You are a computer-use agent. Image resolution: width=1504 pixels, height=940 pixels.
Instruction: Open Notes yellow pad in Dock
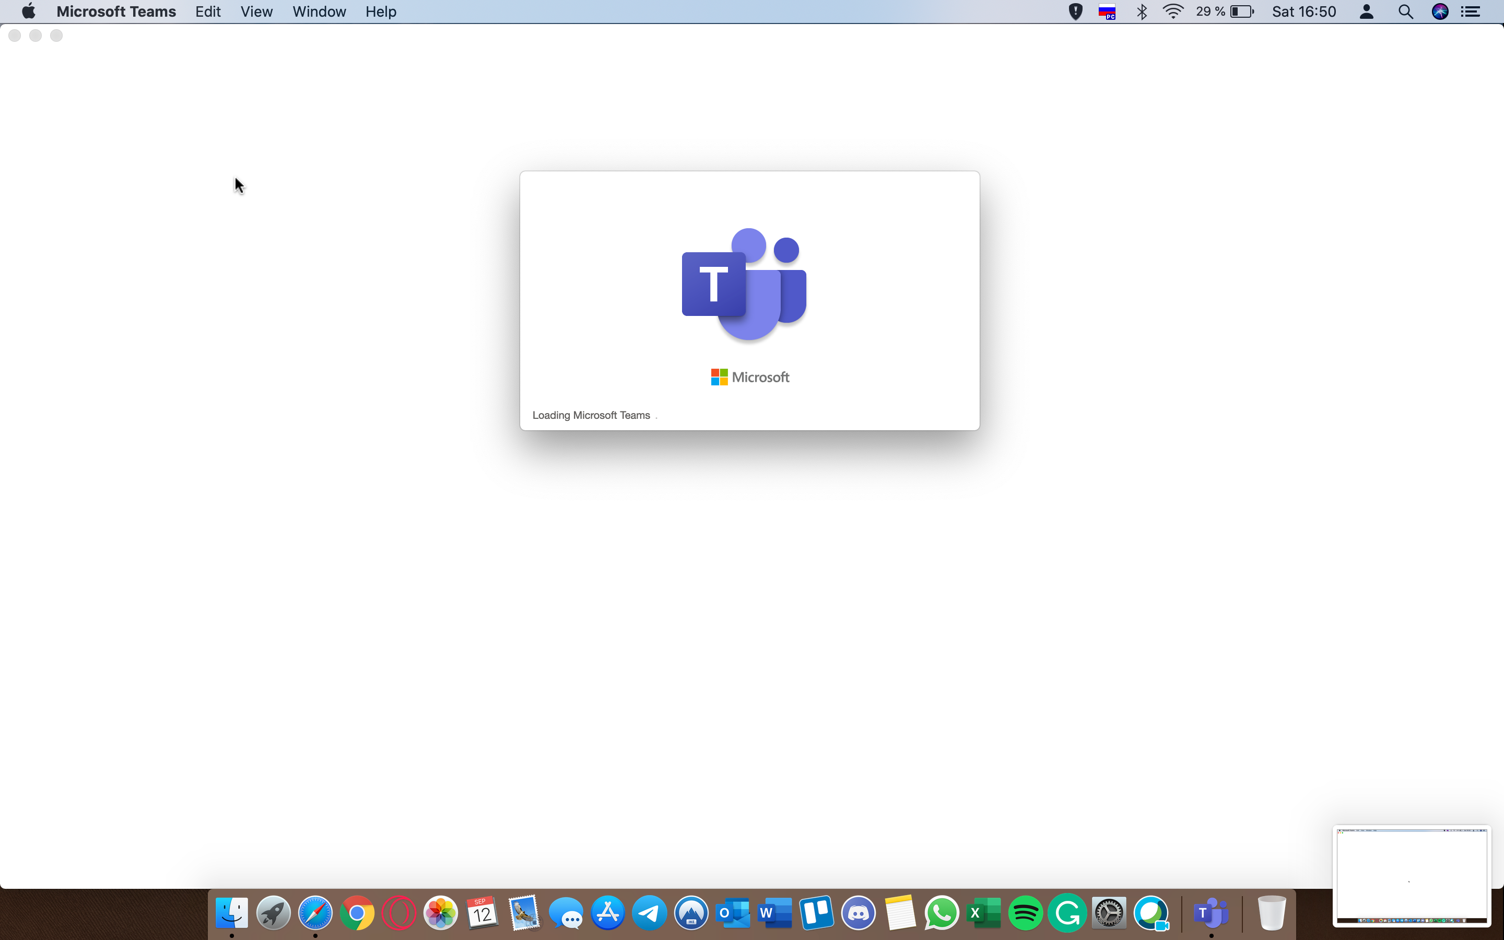pos(900,913)
